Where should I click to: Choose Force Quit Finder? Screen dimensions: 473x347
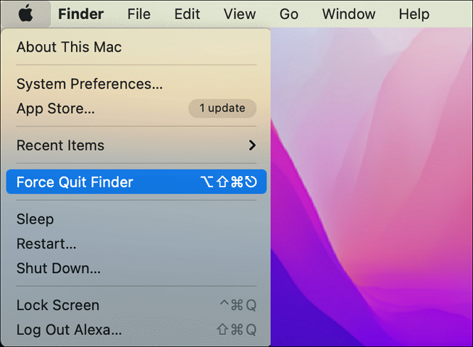(75, 182)
